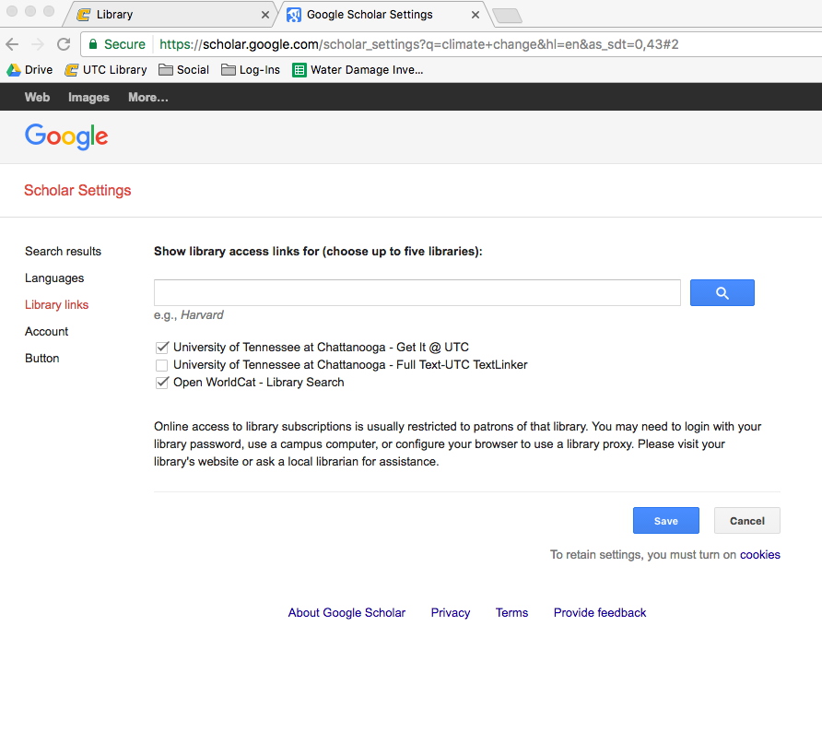Viewport: 822px width, 756px height.
Task: Click the library search text field
Action: [417, 293]
